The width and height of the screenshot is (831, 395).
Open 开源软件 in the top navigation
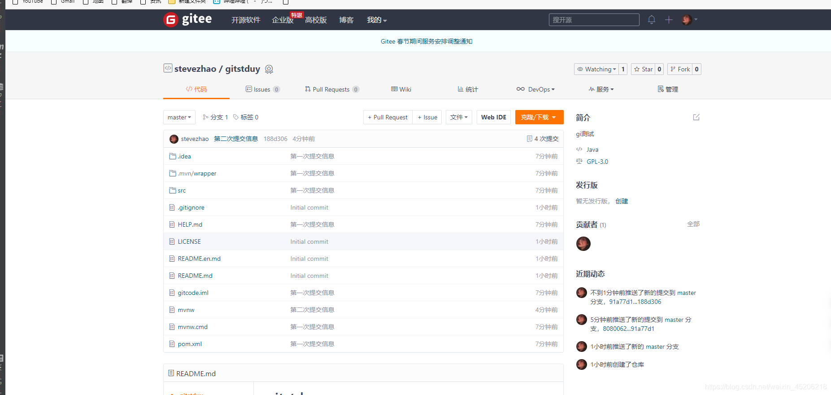246,20
